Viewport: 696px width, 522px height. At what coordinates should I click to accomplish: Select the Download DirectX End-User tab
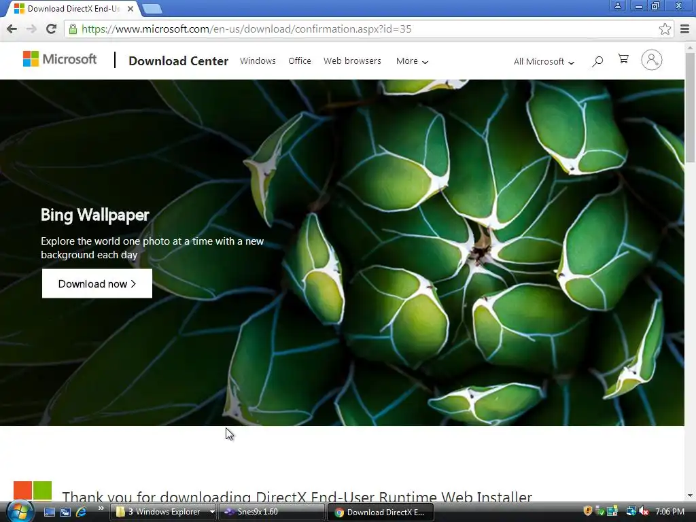73,9
